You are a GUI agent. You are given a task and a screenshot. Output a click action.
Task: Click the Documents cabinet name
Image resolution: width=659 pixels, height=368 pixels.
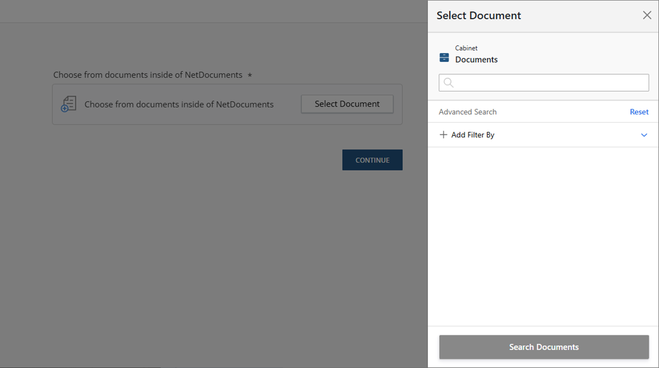point(476,60)
